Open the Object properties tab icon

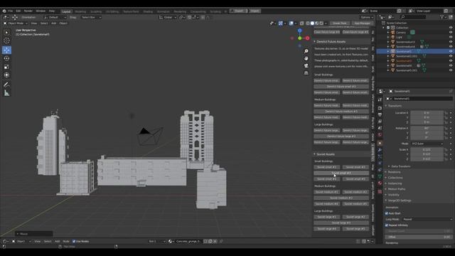[x=380, y=143]
